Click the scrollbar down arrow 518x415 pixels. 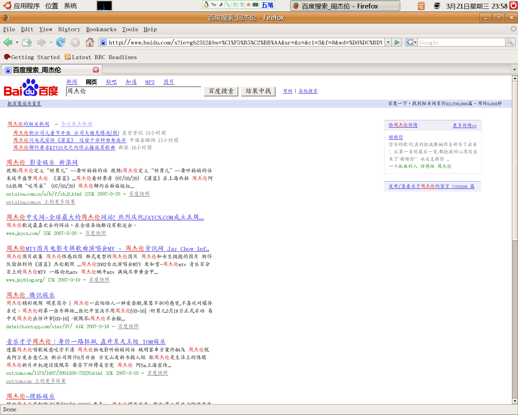pos(515,401)
